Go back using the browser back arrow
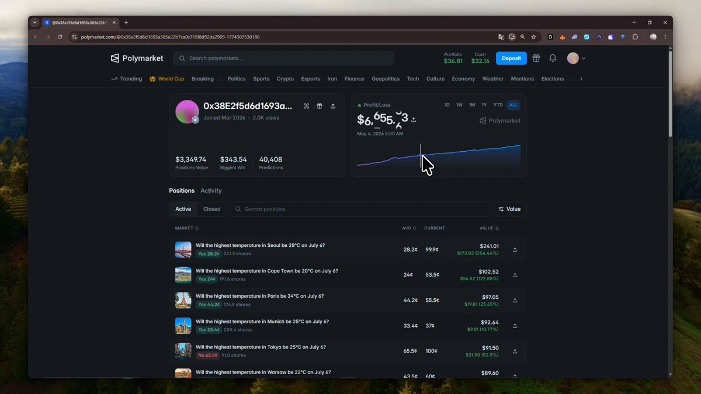701x394 pixels. (x=36, y=37)
